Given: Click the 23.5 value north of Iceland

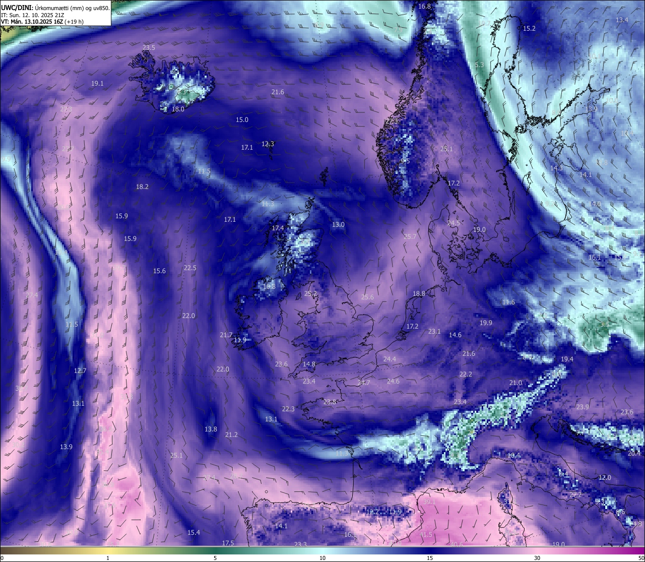Looking at the screenshot, I should [x=149, y=48].
